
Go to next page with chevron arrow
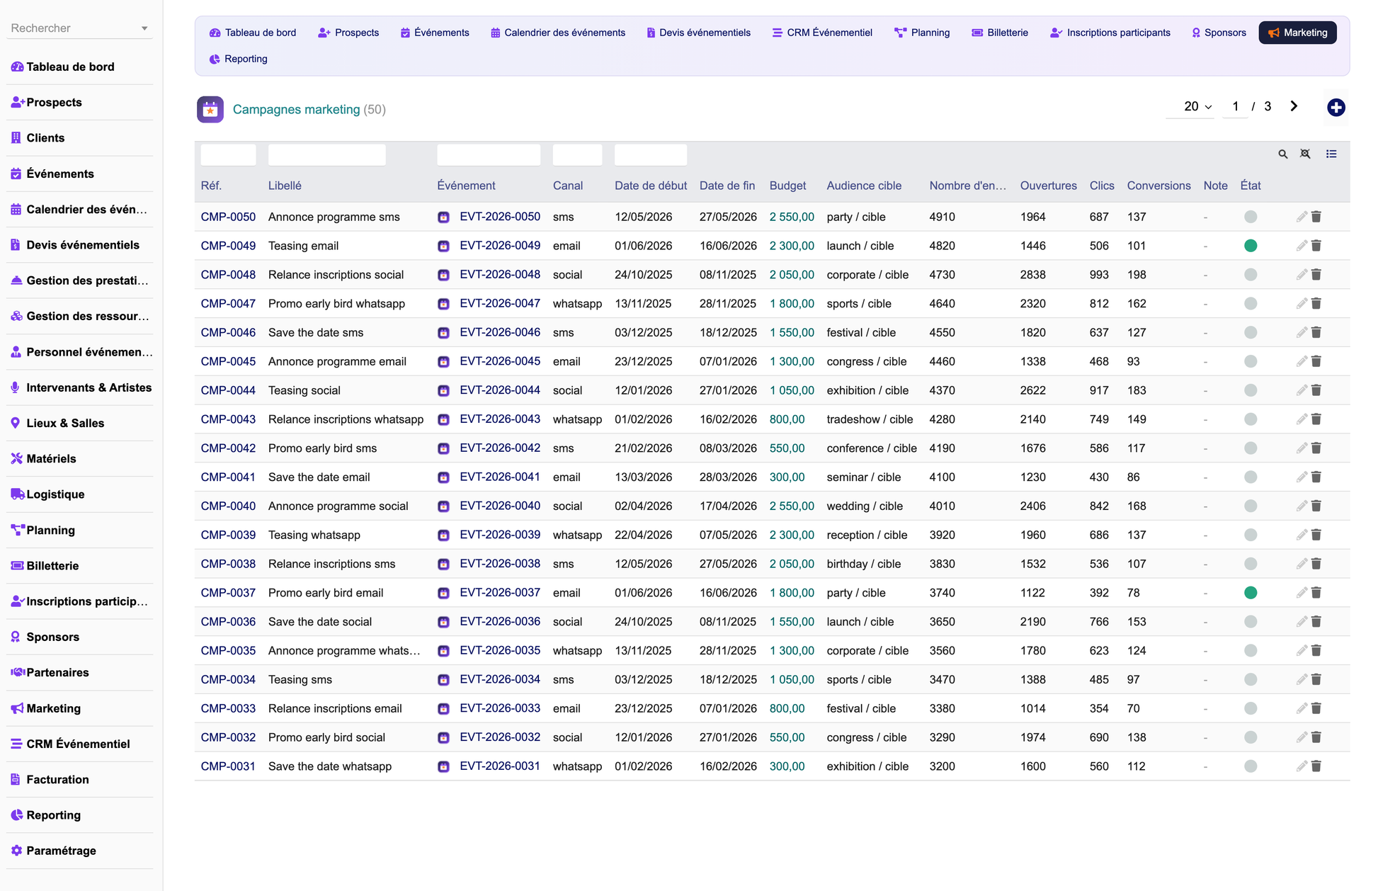(1294, 106)
